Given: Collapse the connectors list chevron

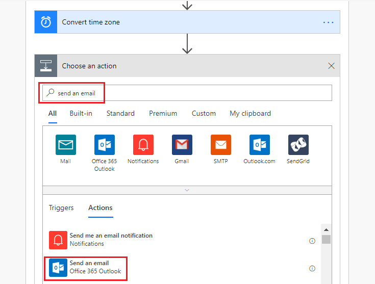Looking at the screenshot, I should point(187,190).
